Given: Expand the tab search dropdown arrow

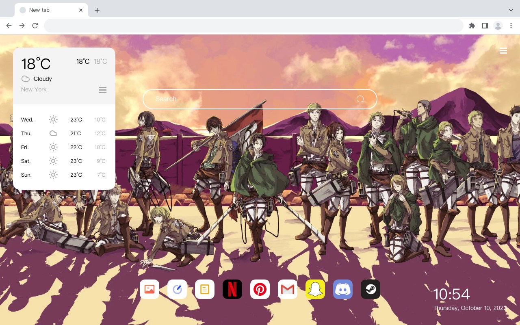Looking at the screenshot, I should point(511,10).
